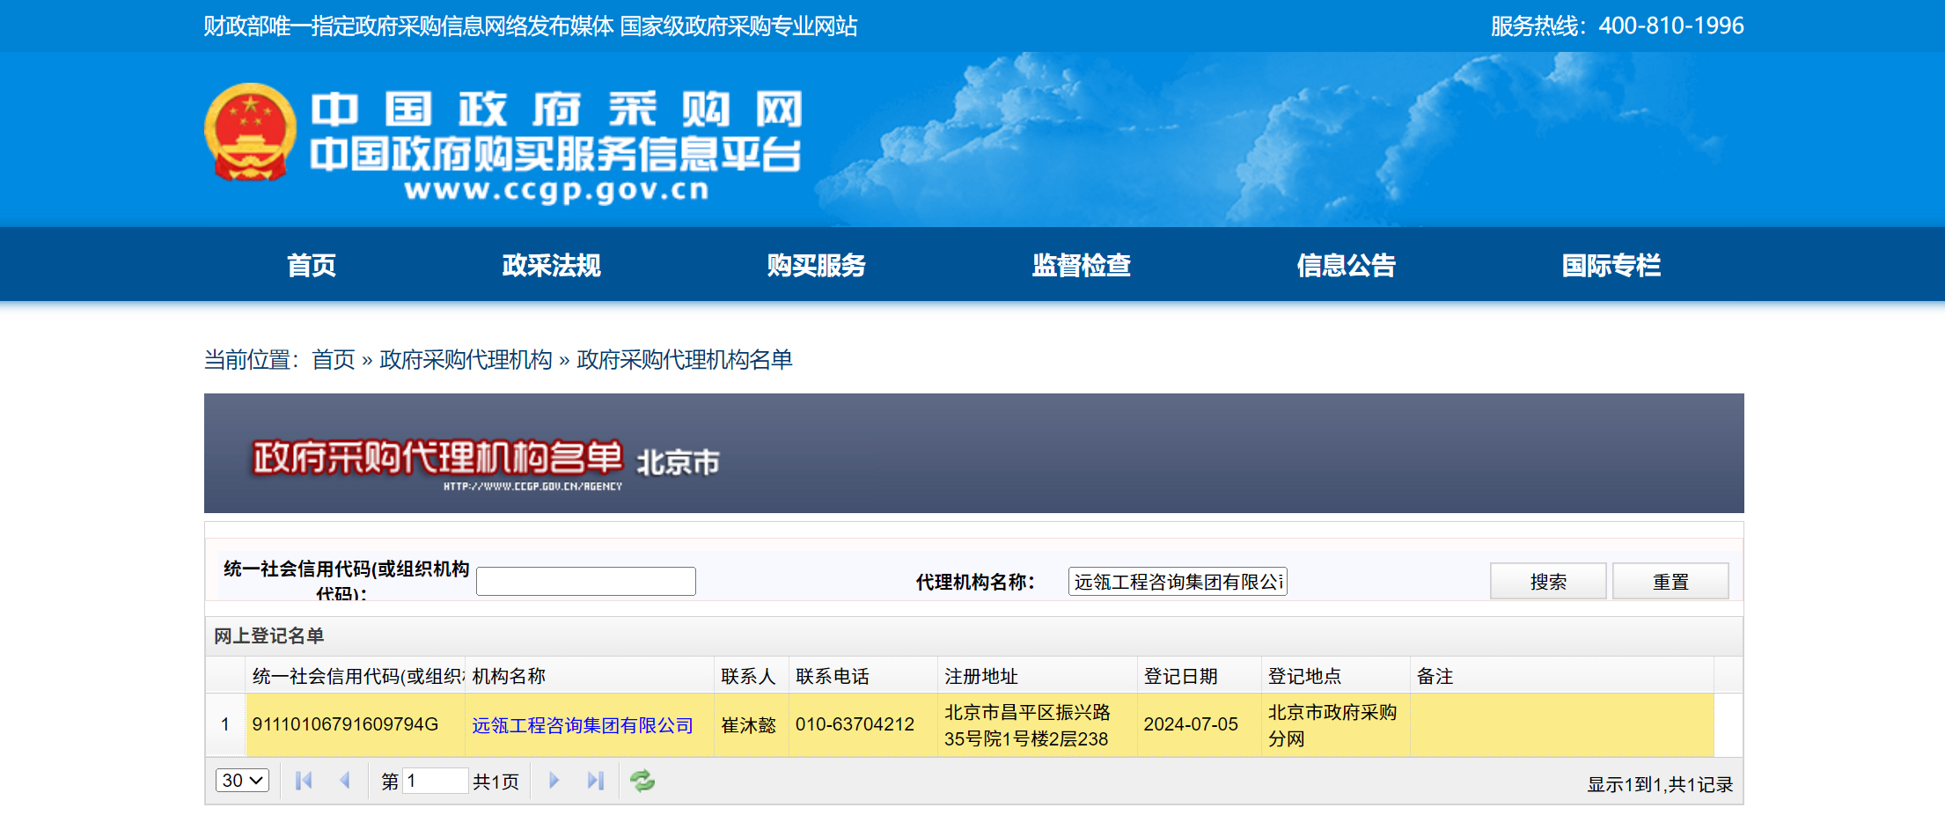
Task: Click the 备注 column header
Action: coord(1561,676)
